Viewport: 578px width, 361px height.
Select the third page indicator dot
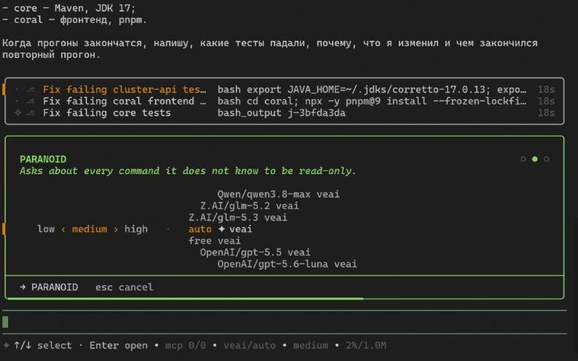[546, 159]
